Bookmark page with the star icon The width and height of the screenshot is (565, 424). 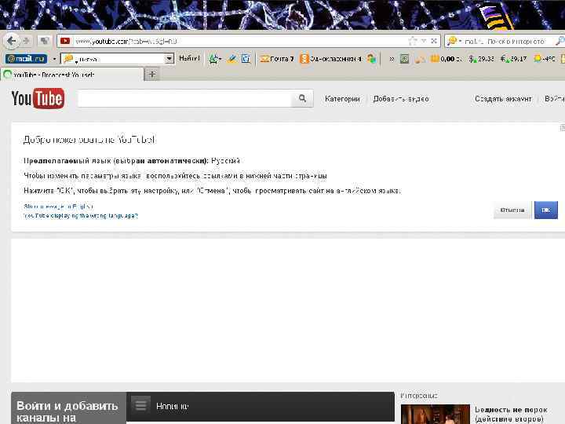(412, 41)
